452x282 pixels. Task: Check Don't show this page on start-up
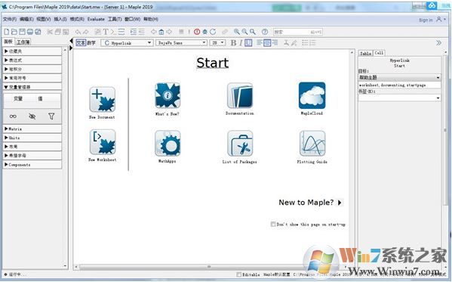(273, 225)
